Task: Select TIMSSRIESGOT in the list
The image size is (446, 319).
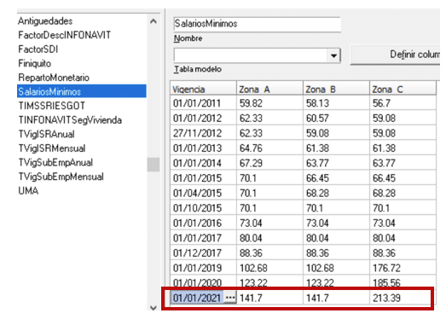Action: (52, 106)
